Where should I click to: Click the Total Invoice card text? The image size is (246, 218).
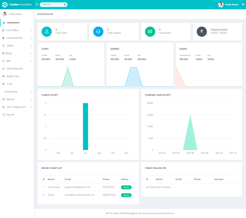tap(219, 31)
